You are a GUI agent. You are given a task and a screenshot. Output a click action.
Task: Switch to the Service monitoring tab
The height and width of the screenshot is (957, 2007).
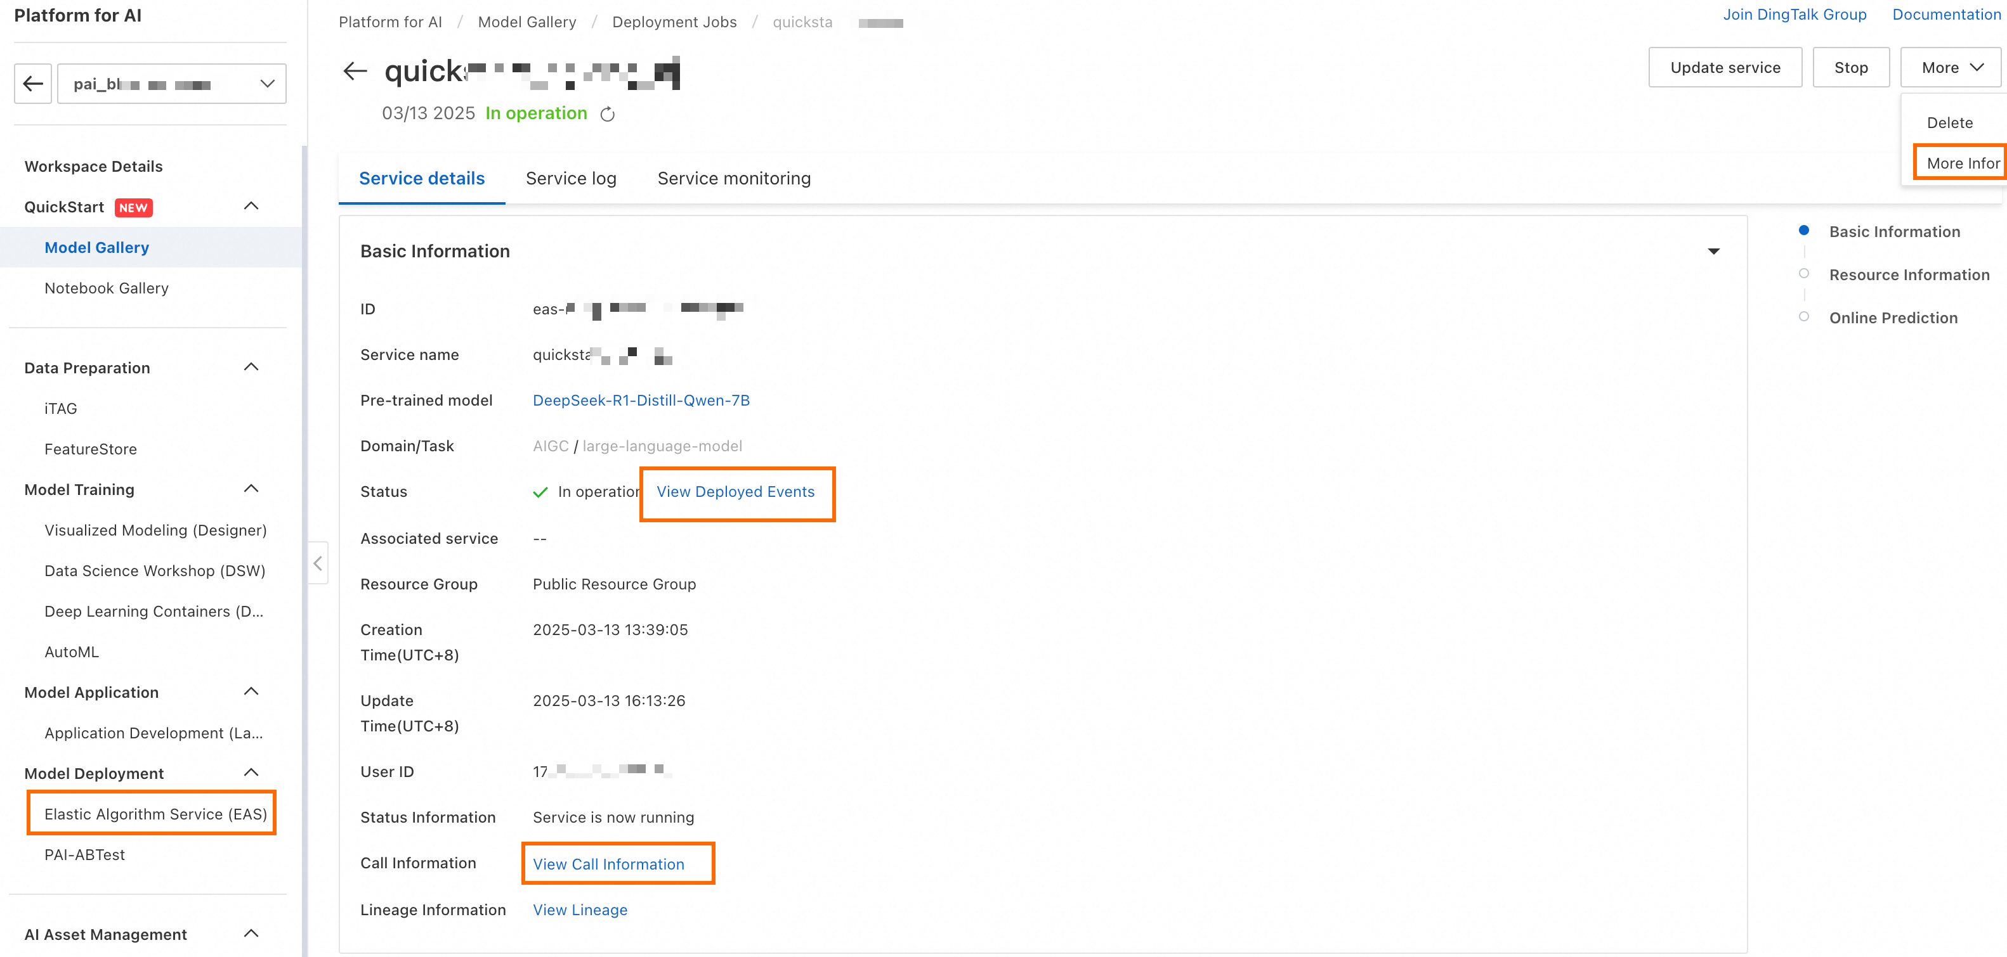click(x=733, y=178)
